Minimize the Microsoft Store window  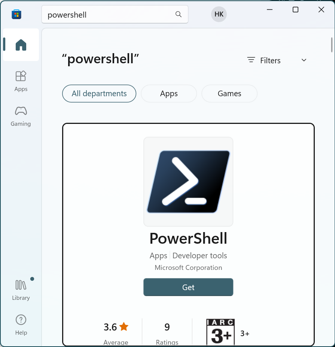269,9
